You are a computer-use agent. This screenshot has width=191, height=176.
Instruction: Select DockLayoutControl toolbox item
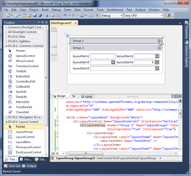[x=28, y=153]
